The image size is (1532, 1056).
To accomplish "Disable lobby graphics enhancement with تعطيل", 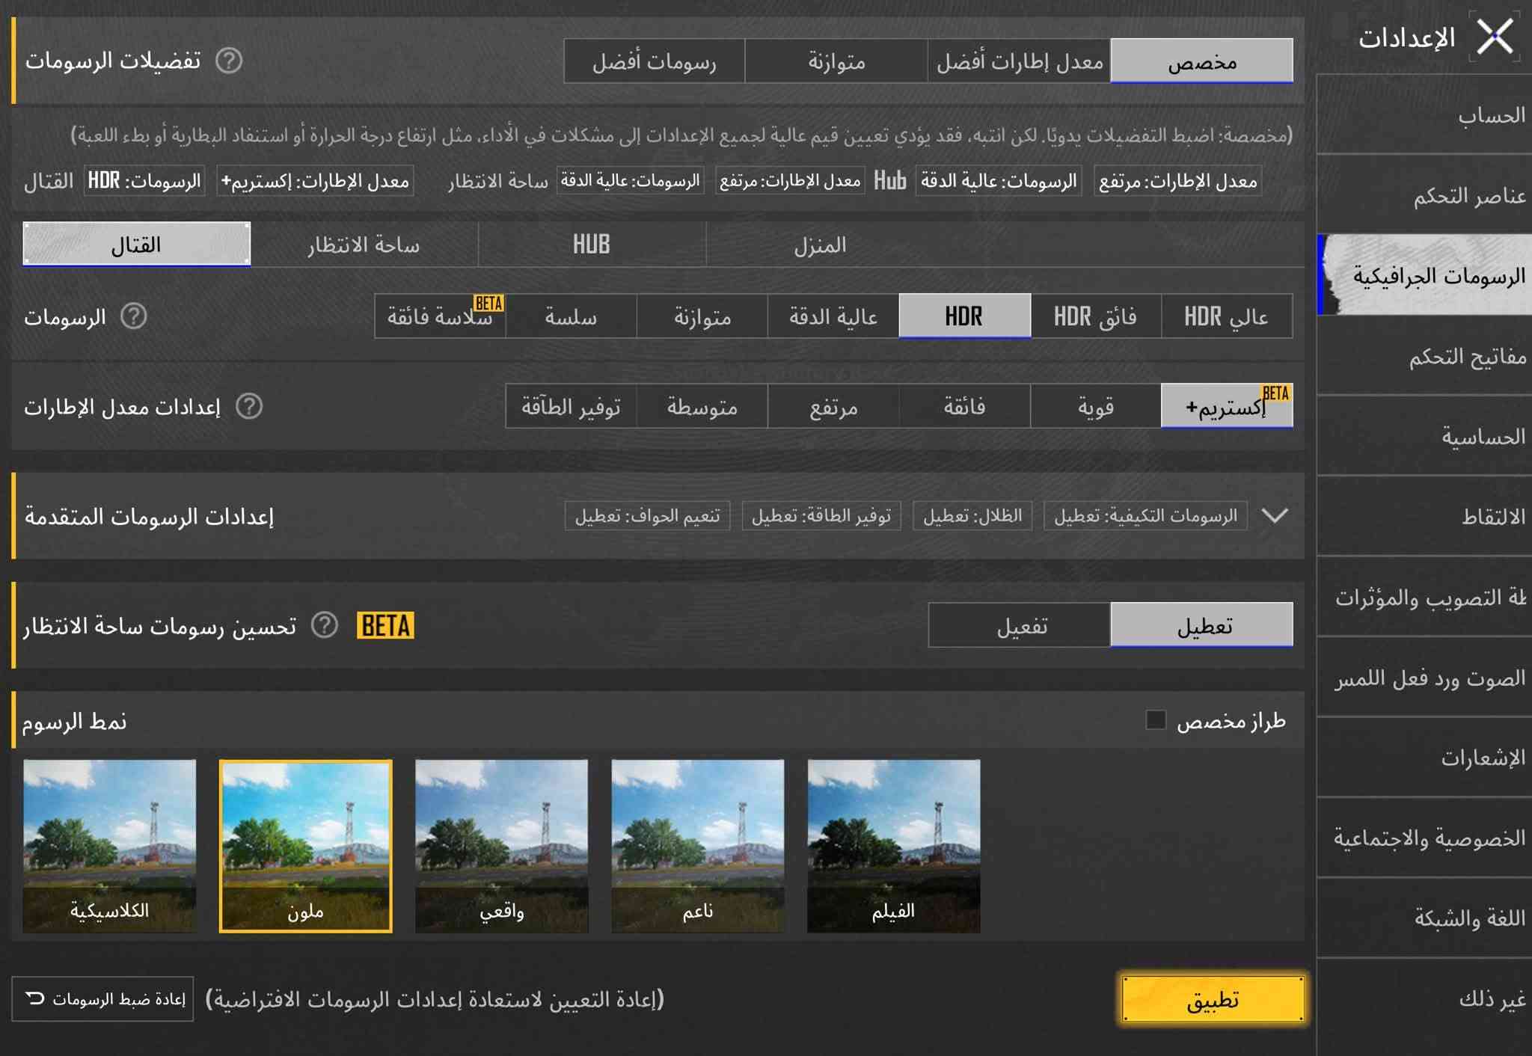I will pyautogui.click(x=1202, y=624).
